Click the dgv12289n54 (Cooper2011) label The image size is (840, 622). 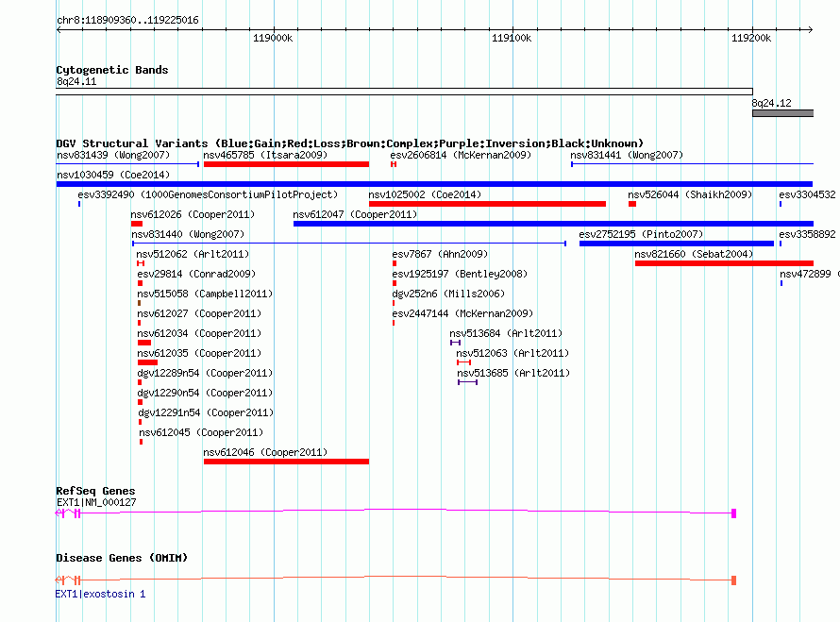pyautogui.click(x=205, y=373)
